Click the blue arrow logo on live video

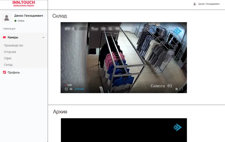click(x=178, y=31)
